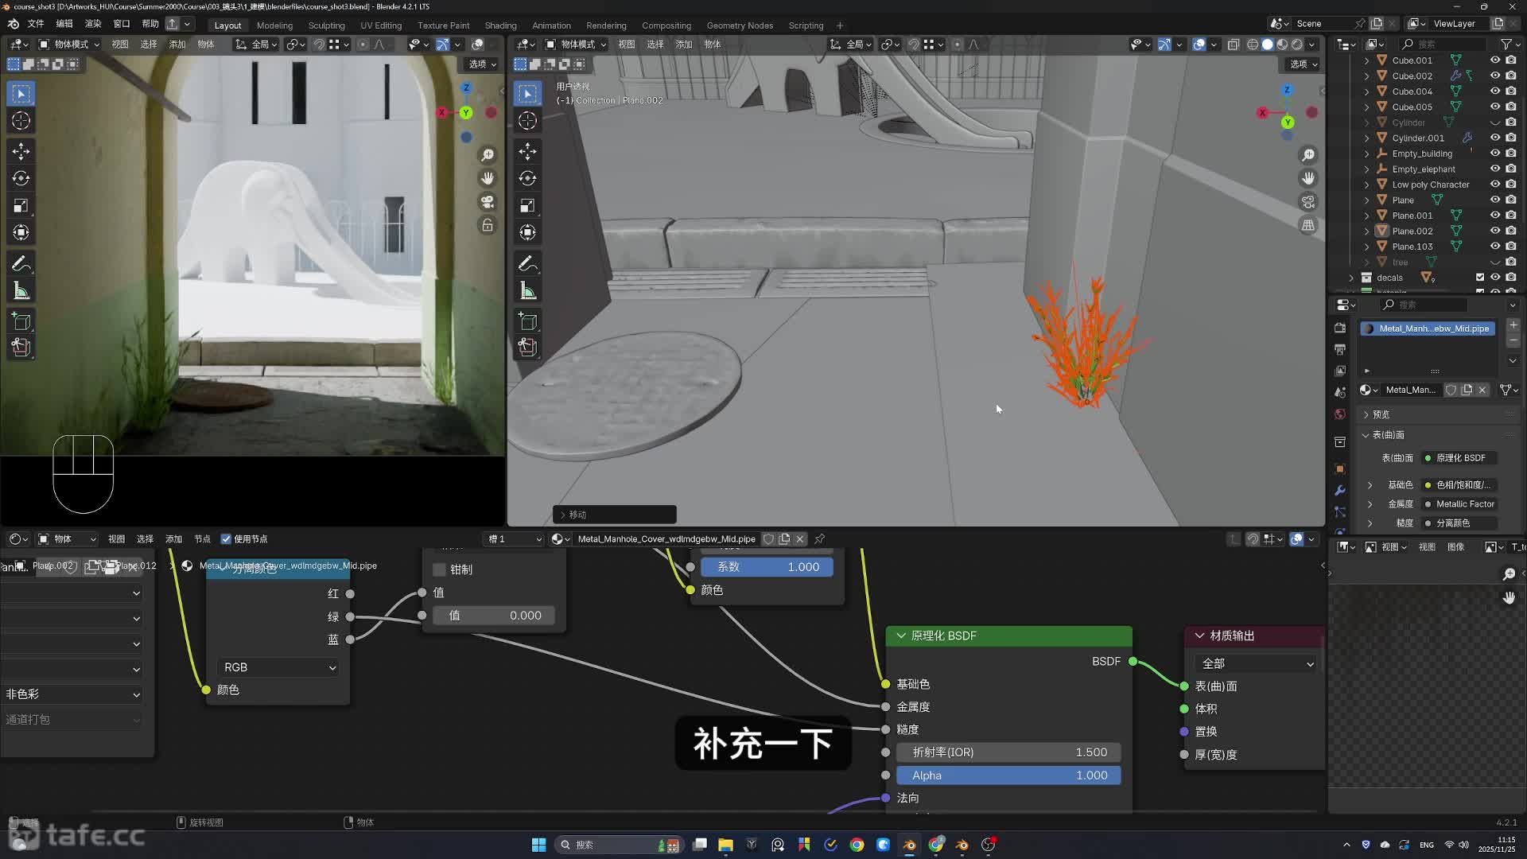Image resolution: width=1527 pixels, height=859 pixels.
Task: Open the 编辑 menu in top bar
Action: coord(64,24)
